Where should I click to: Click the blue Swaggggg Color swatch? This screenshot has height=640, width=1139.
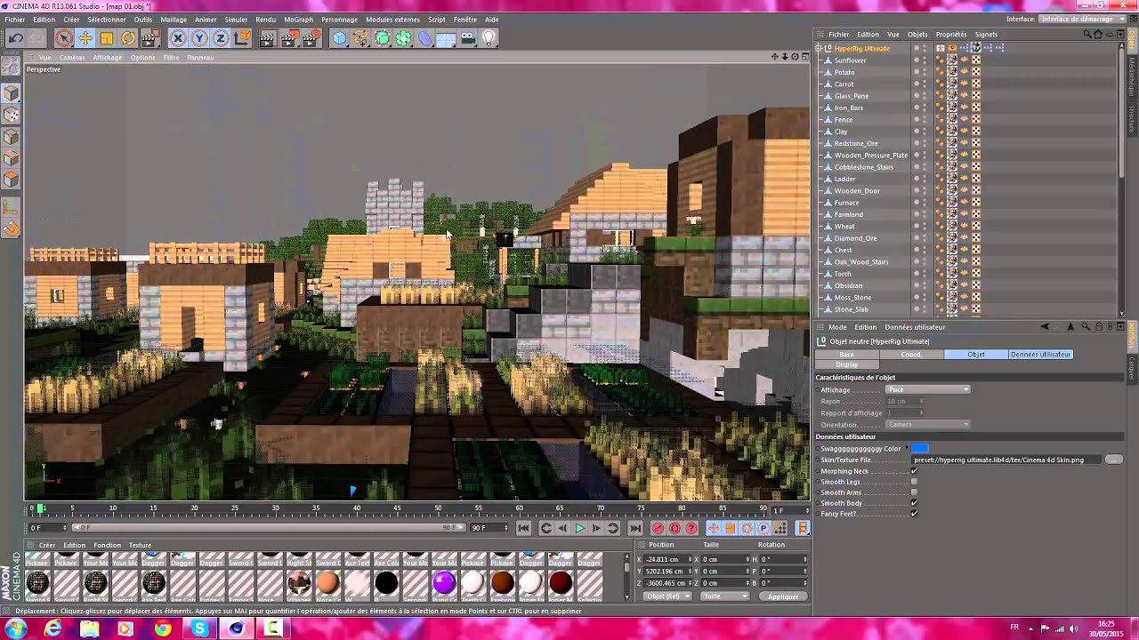(x=920, y=449)
